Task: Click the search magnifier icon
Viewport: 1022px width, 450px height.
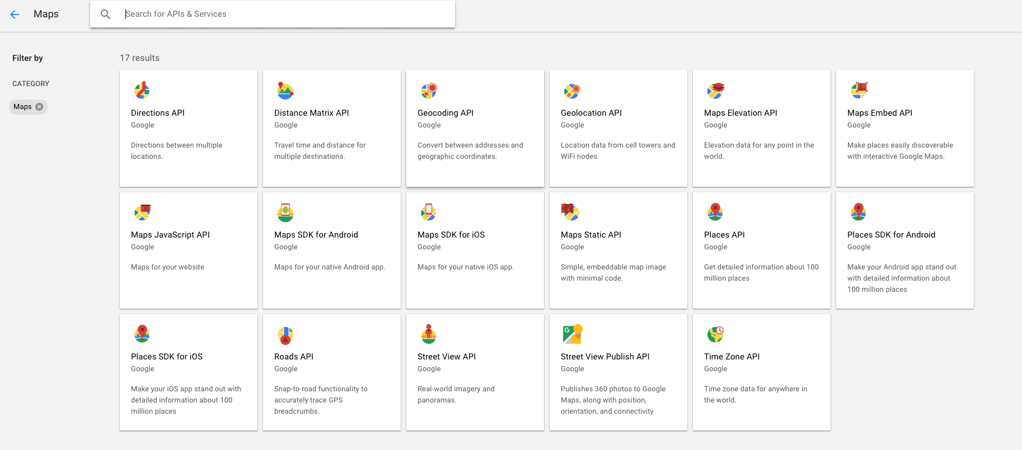Action: tap(105, 15)
